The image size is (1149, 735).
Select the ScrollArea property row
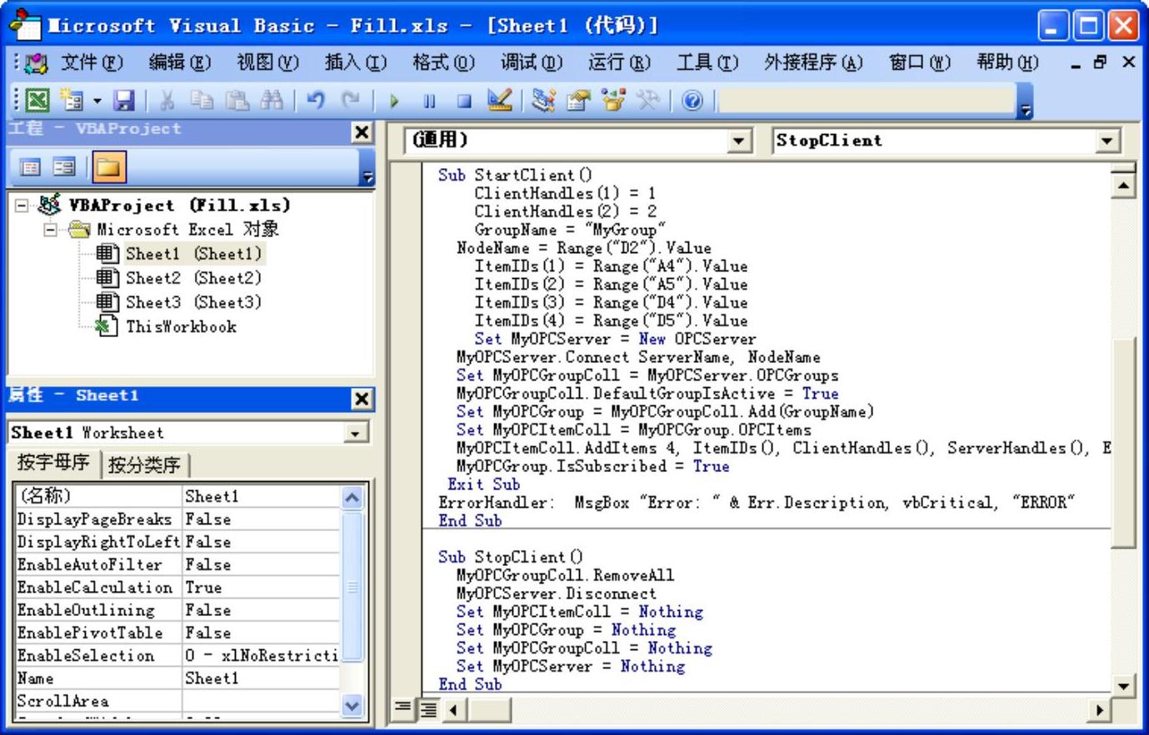point(177,701)
